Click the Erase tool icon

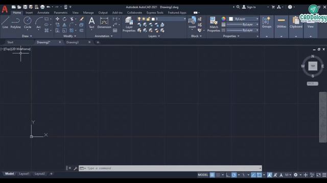[82, 19]
